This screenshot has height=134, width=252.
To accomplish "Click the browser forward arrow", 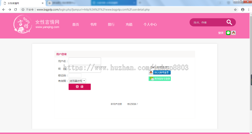I will (x=10, y=9).
